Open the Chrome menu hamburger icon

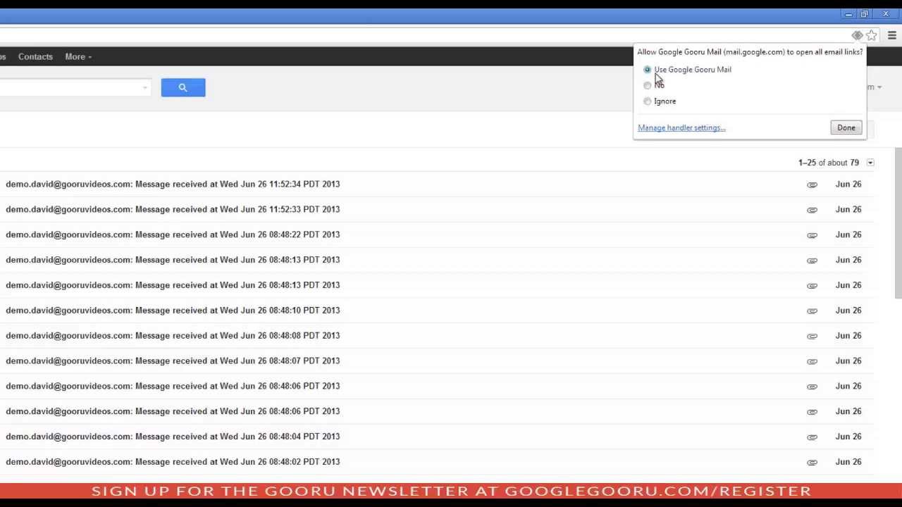(892, 35)
